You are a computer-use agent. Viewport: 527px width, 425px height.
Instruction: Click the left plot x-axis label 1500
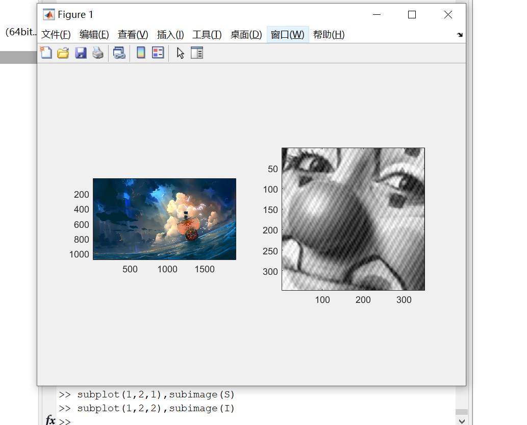click(205, 269)
